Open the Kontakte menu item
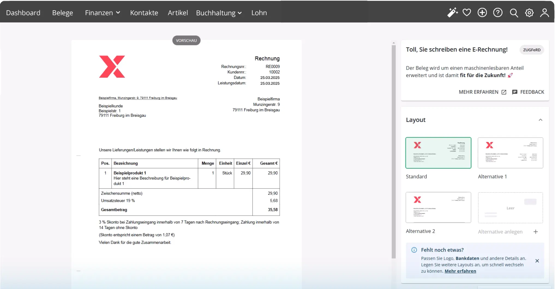The width and height of the screenshot is (555, 289). [144, 13]
